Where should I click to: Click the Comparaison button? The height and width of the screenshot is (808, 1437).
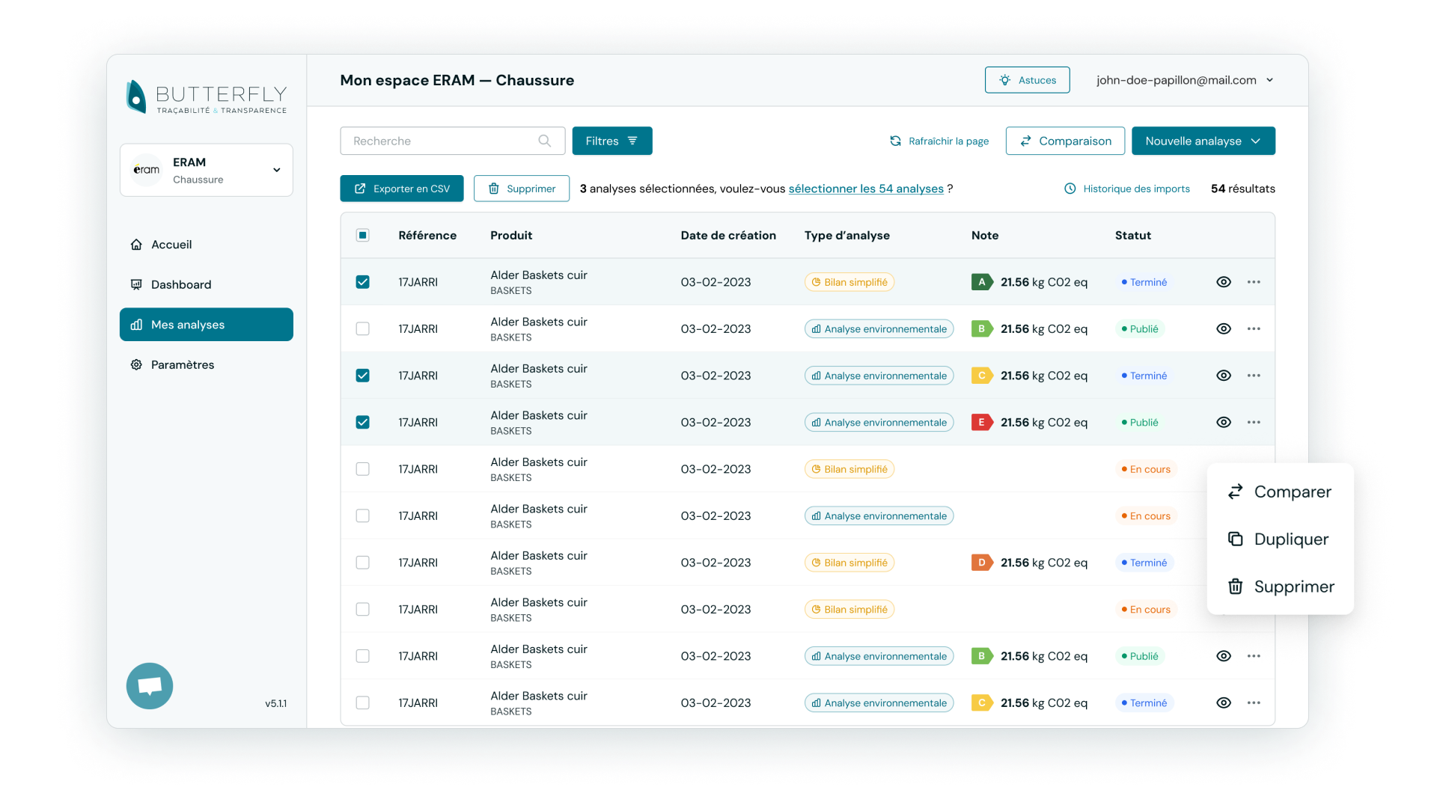1065,141
